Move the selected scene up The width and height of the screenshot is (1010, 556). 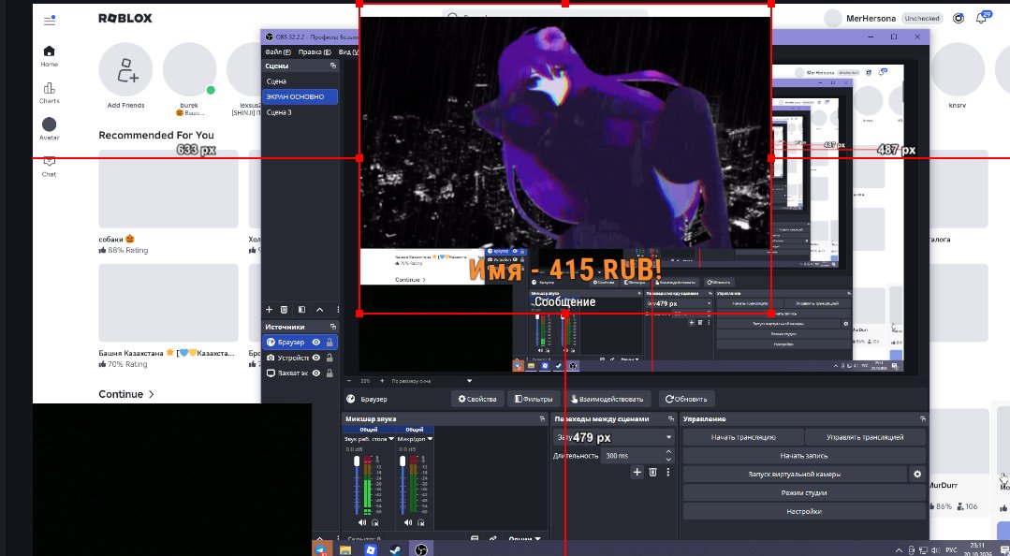319,310
